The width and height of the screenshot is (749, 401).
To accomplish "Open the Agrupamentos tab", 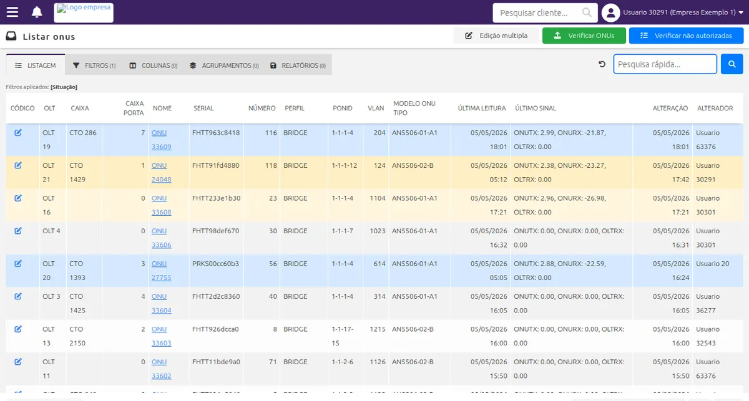I will [224, 65].
